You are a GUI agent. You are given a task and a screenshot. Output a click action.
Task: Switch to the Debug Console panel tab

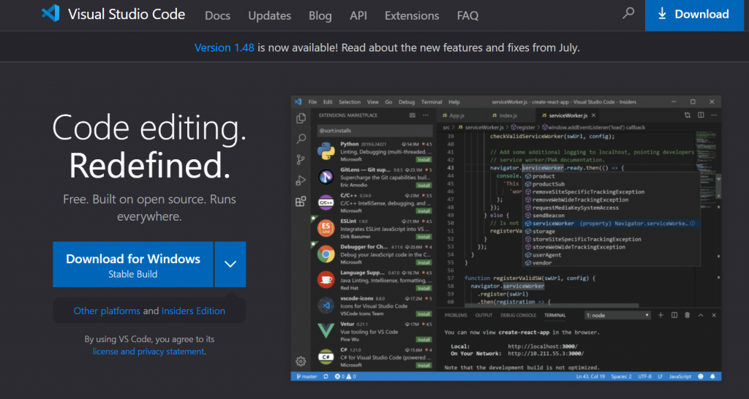(519, 316)
